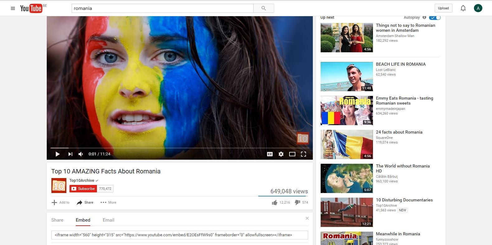The height and width of the screenshot is (245, 492).
Task: Open the More actions menu
Action: 108,202
